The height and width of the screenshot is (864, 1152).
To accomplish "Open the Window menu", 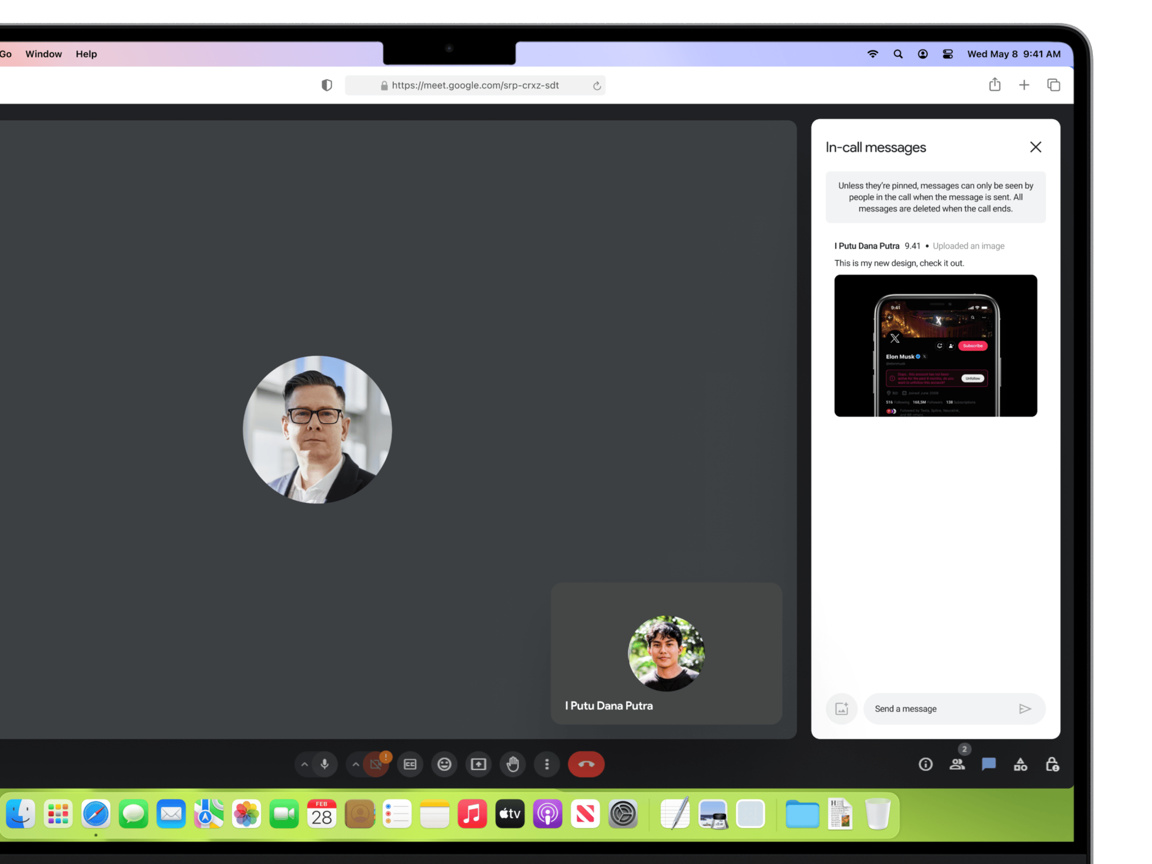I will 43,54.
